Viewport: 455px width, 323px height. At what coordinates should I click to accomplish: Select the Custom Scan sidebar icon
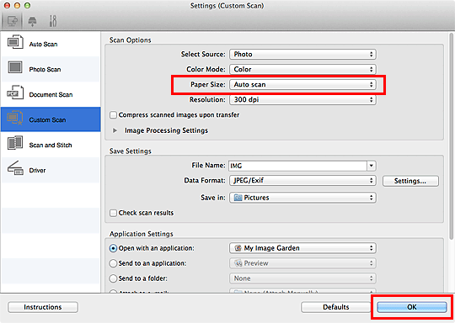tap(15, 118)
